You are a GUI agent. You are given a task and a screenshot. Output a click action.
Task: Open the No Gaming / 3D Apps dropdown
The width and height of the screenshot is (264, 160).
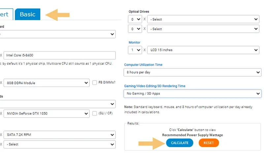pos(192,94)
